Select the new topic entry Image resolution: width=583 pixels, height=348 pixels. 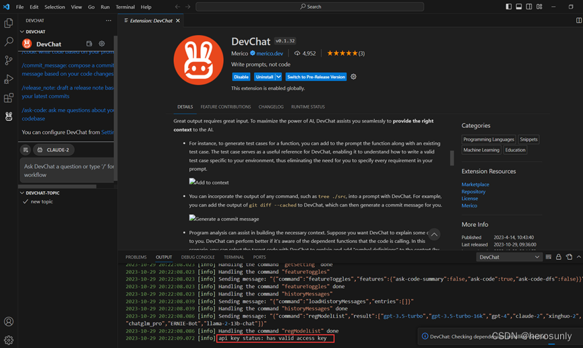click(42, 202)
